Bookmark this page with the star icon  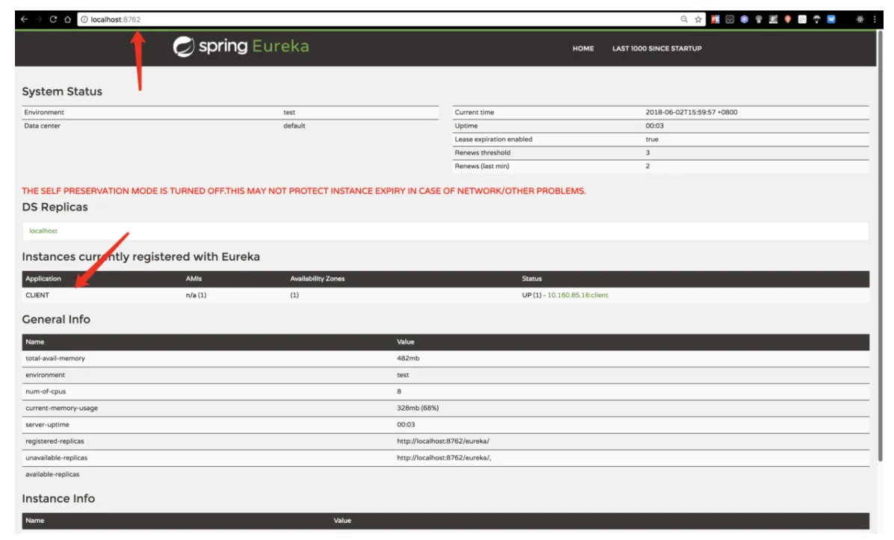pyautogui.click(x=698, y=19)
